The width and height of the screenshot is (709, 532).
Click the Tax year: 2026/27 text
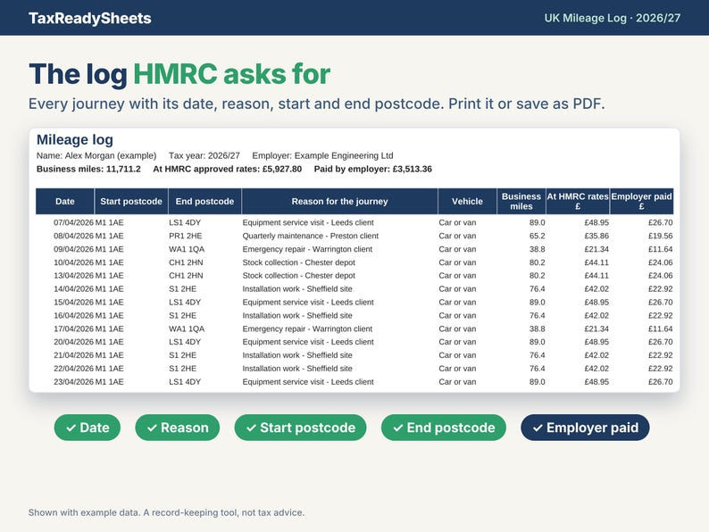(x=204, y=156)
